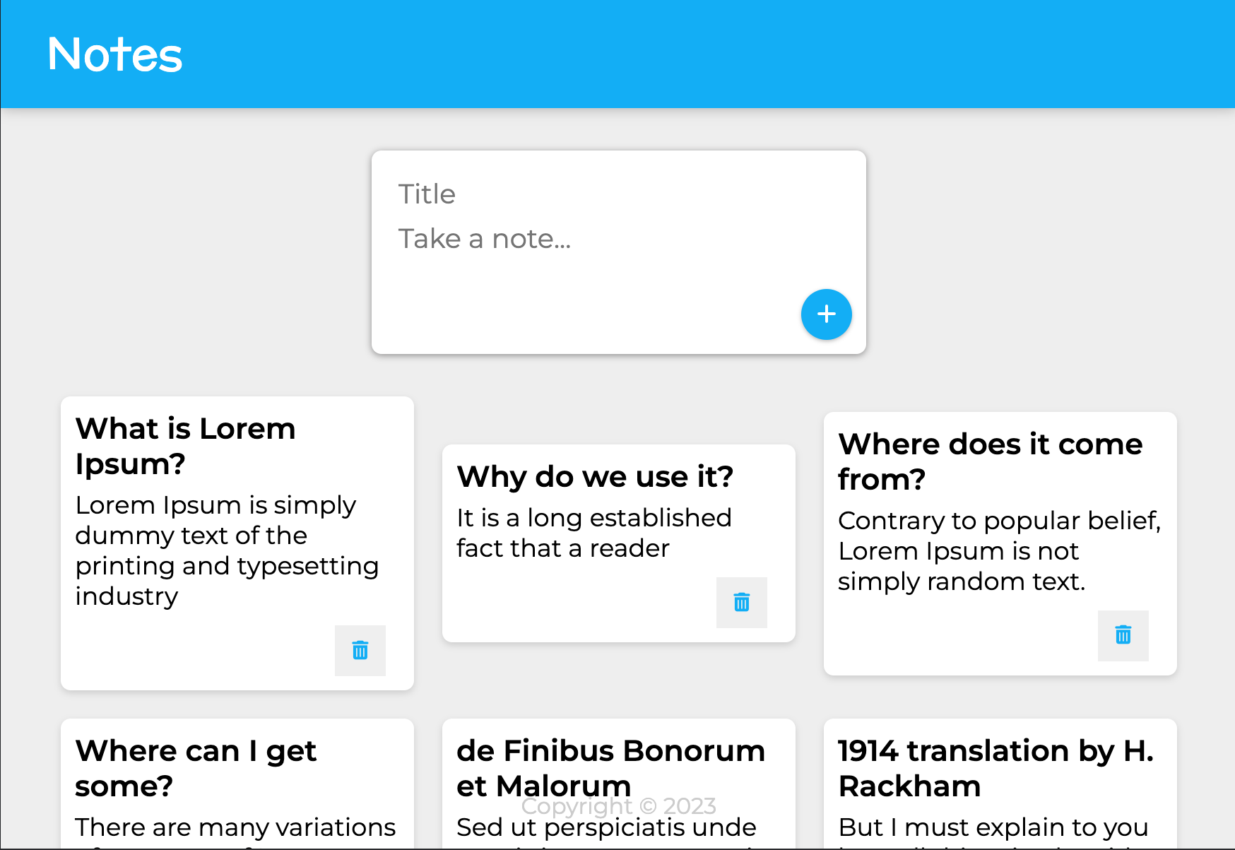Delete the "Where does it come from?" note
The image size is (1235, 850).
pyautogui.click(x=1123, y=635)
